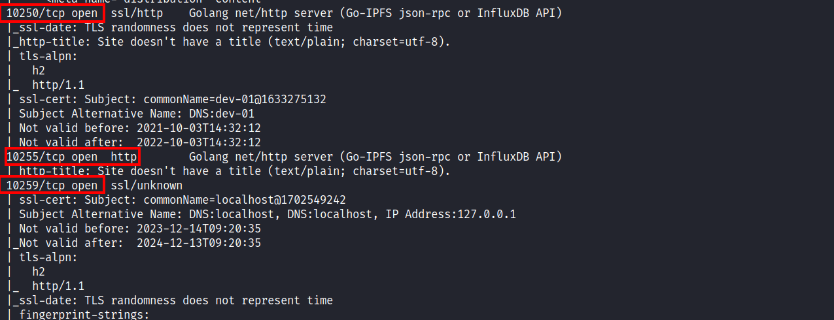
Task: Click commonName=localhost@1702549242 certificate subject
Action: point(245,200)
